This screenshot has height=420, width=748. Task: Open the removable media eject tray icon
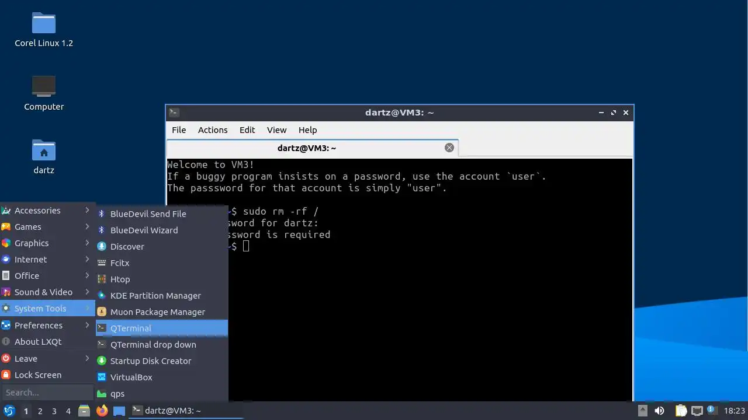[x=642, y=411]
